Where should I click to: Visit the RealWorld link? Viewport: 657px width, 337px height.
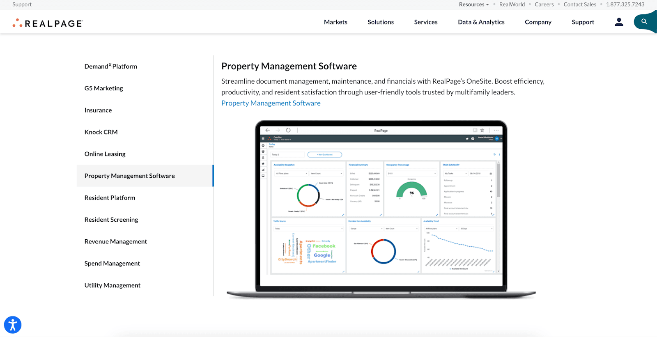tap(512, 5)
